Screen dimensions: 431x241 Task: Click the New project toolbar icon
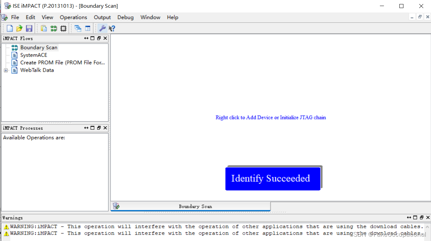click(10, 28)
